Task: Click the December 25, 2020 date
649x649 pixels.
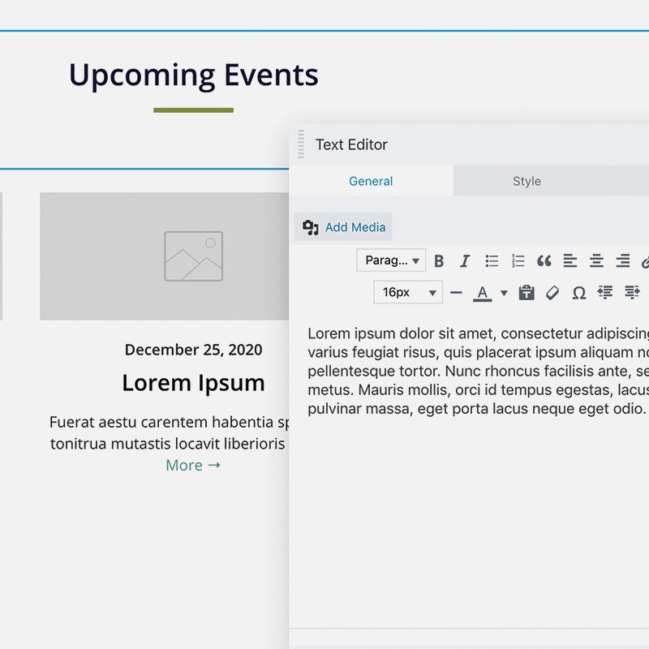Action: (x=193, y=350)
